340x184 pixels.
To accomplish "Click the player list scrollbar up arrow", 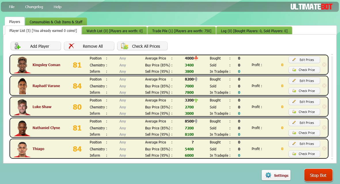I will [332, 54].
